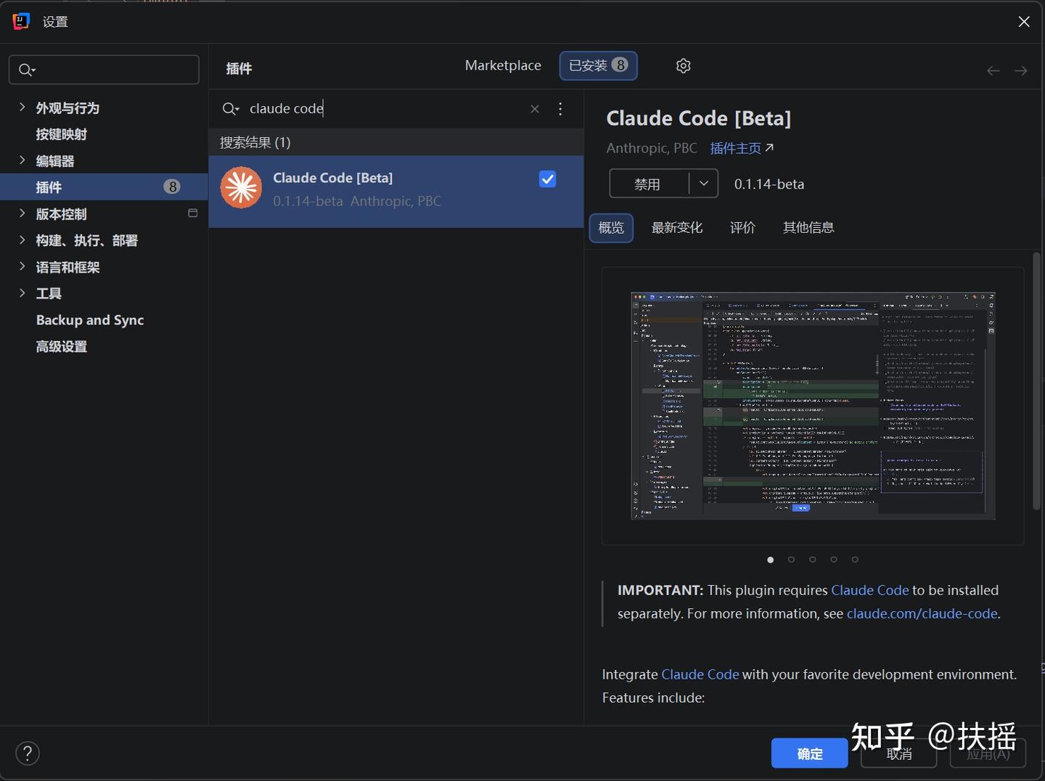Open the 最新变化 tab
This screenshot has height=781, width=1045.
(677, 228)
